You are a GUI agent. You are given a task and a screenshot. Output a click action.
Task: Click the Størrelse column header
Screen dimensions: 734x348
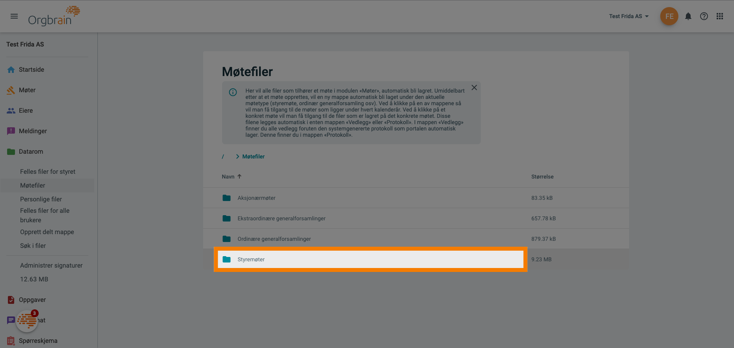click(x=542, y=177)
